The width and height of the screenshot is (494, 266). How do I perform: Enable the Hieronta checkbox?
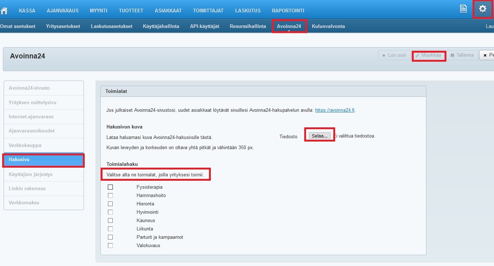click(111, 204)
